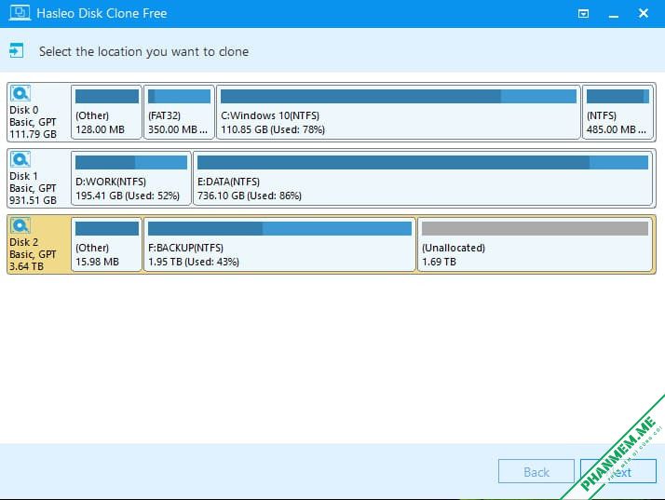
Task: Minimize the Hasleo Disk Clone window
Action: pyautogui.click(x=613, y=16)
